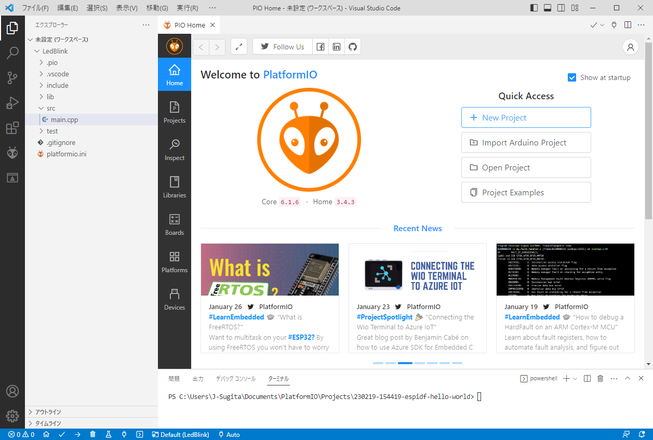The image size is (653, 440).
Task: Split the terminal pane
Action: pyautogui.click(x=588, y=379)
